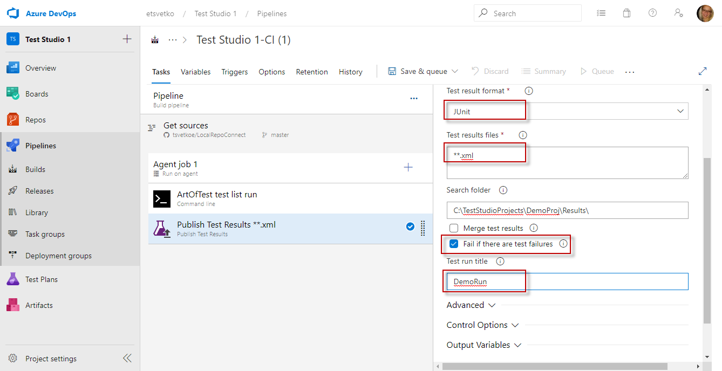Add a task to Agent job 1 with the plus icon
This screenshot has height=371, width=722.
tap(408, 167)
